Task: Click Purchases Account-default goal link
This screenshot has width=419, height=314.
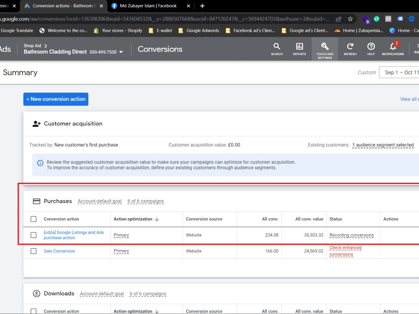Action: click(100, 201)
